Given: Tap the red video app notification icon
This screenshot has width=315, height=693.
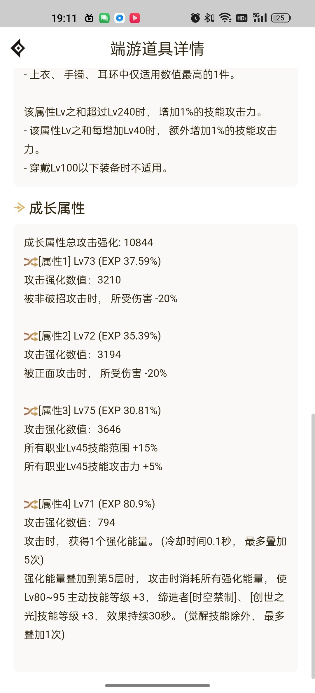Looking at the screenshot, I should (x=135, y=18).
